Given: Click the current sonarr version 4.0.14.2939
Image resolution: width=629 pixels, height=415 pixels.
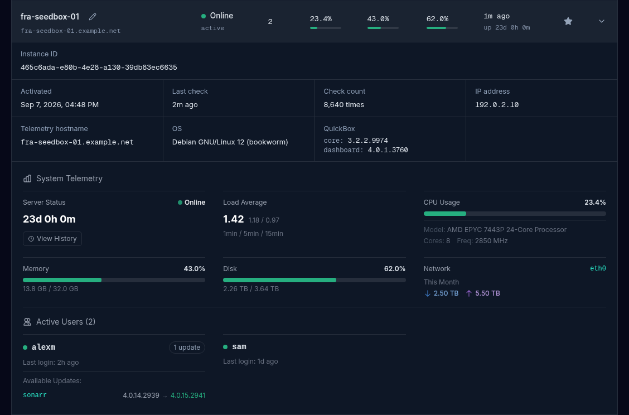Looking at the screenshot, I should [x=141, y=395].
